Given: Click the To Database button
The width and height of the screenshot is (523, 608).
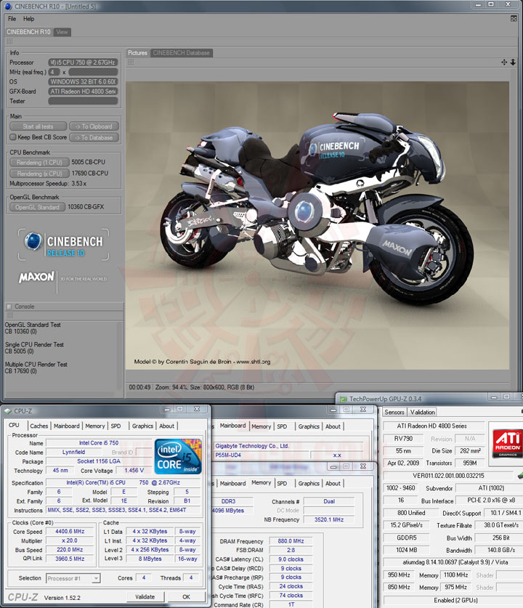Looking at the screenshot, I should [94, 137].
